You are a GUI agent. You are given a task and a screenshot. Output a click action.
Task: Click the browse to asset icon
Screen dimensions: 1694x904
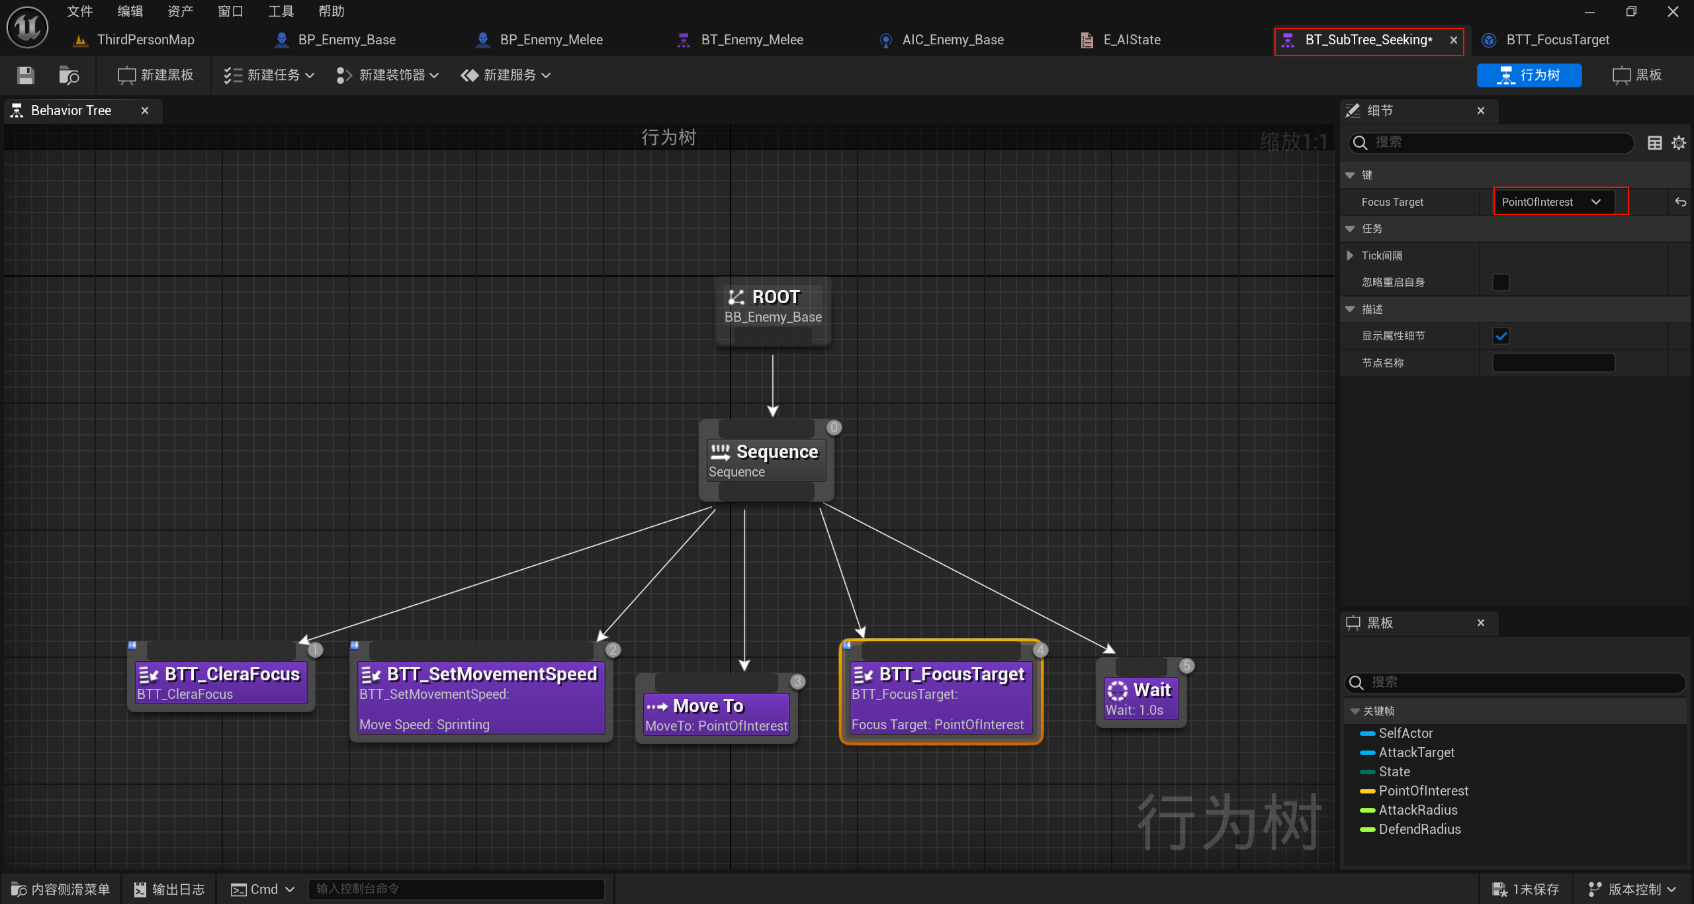point(68,75)
